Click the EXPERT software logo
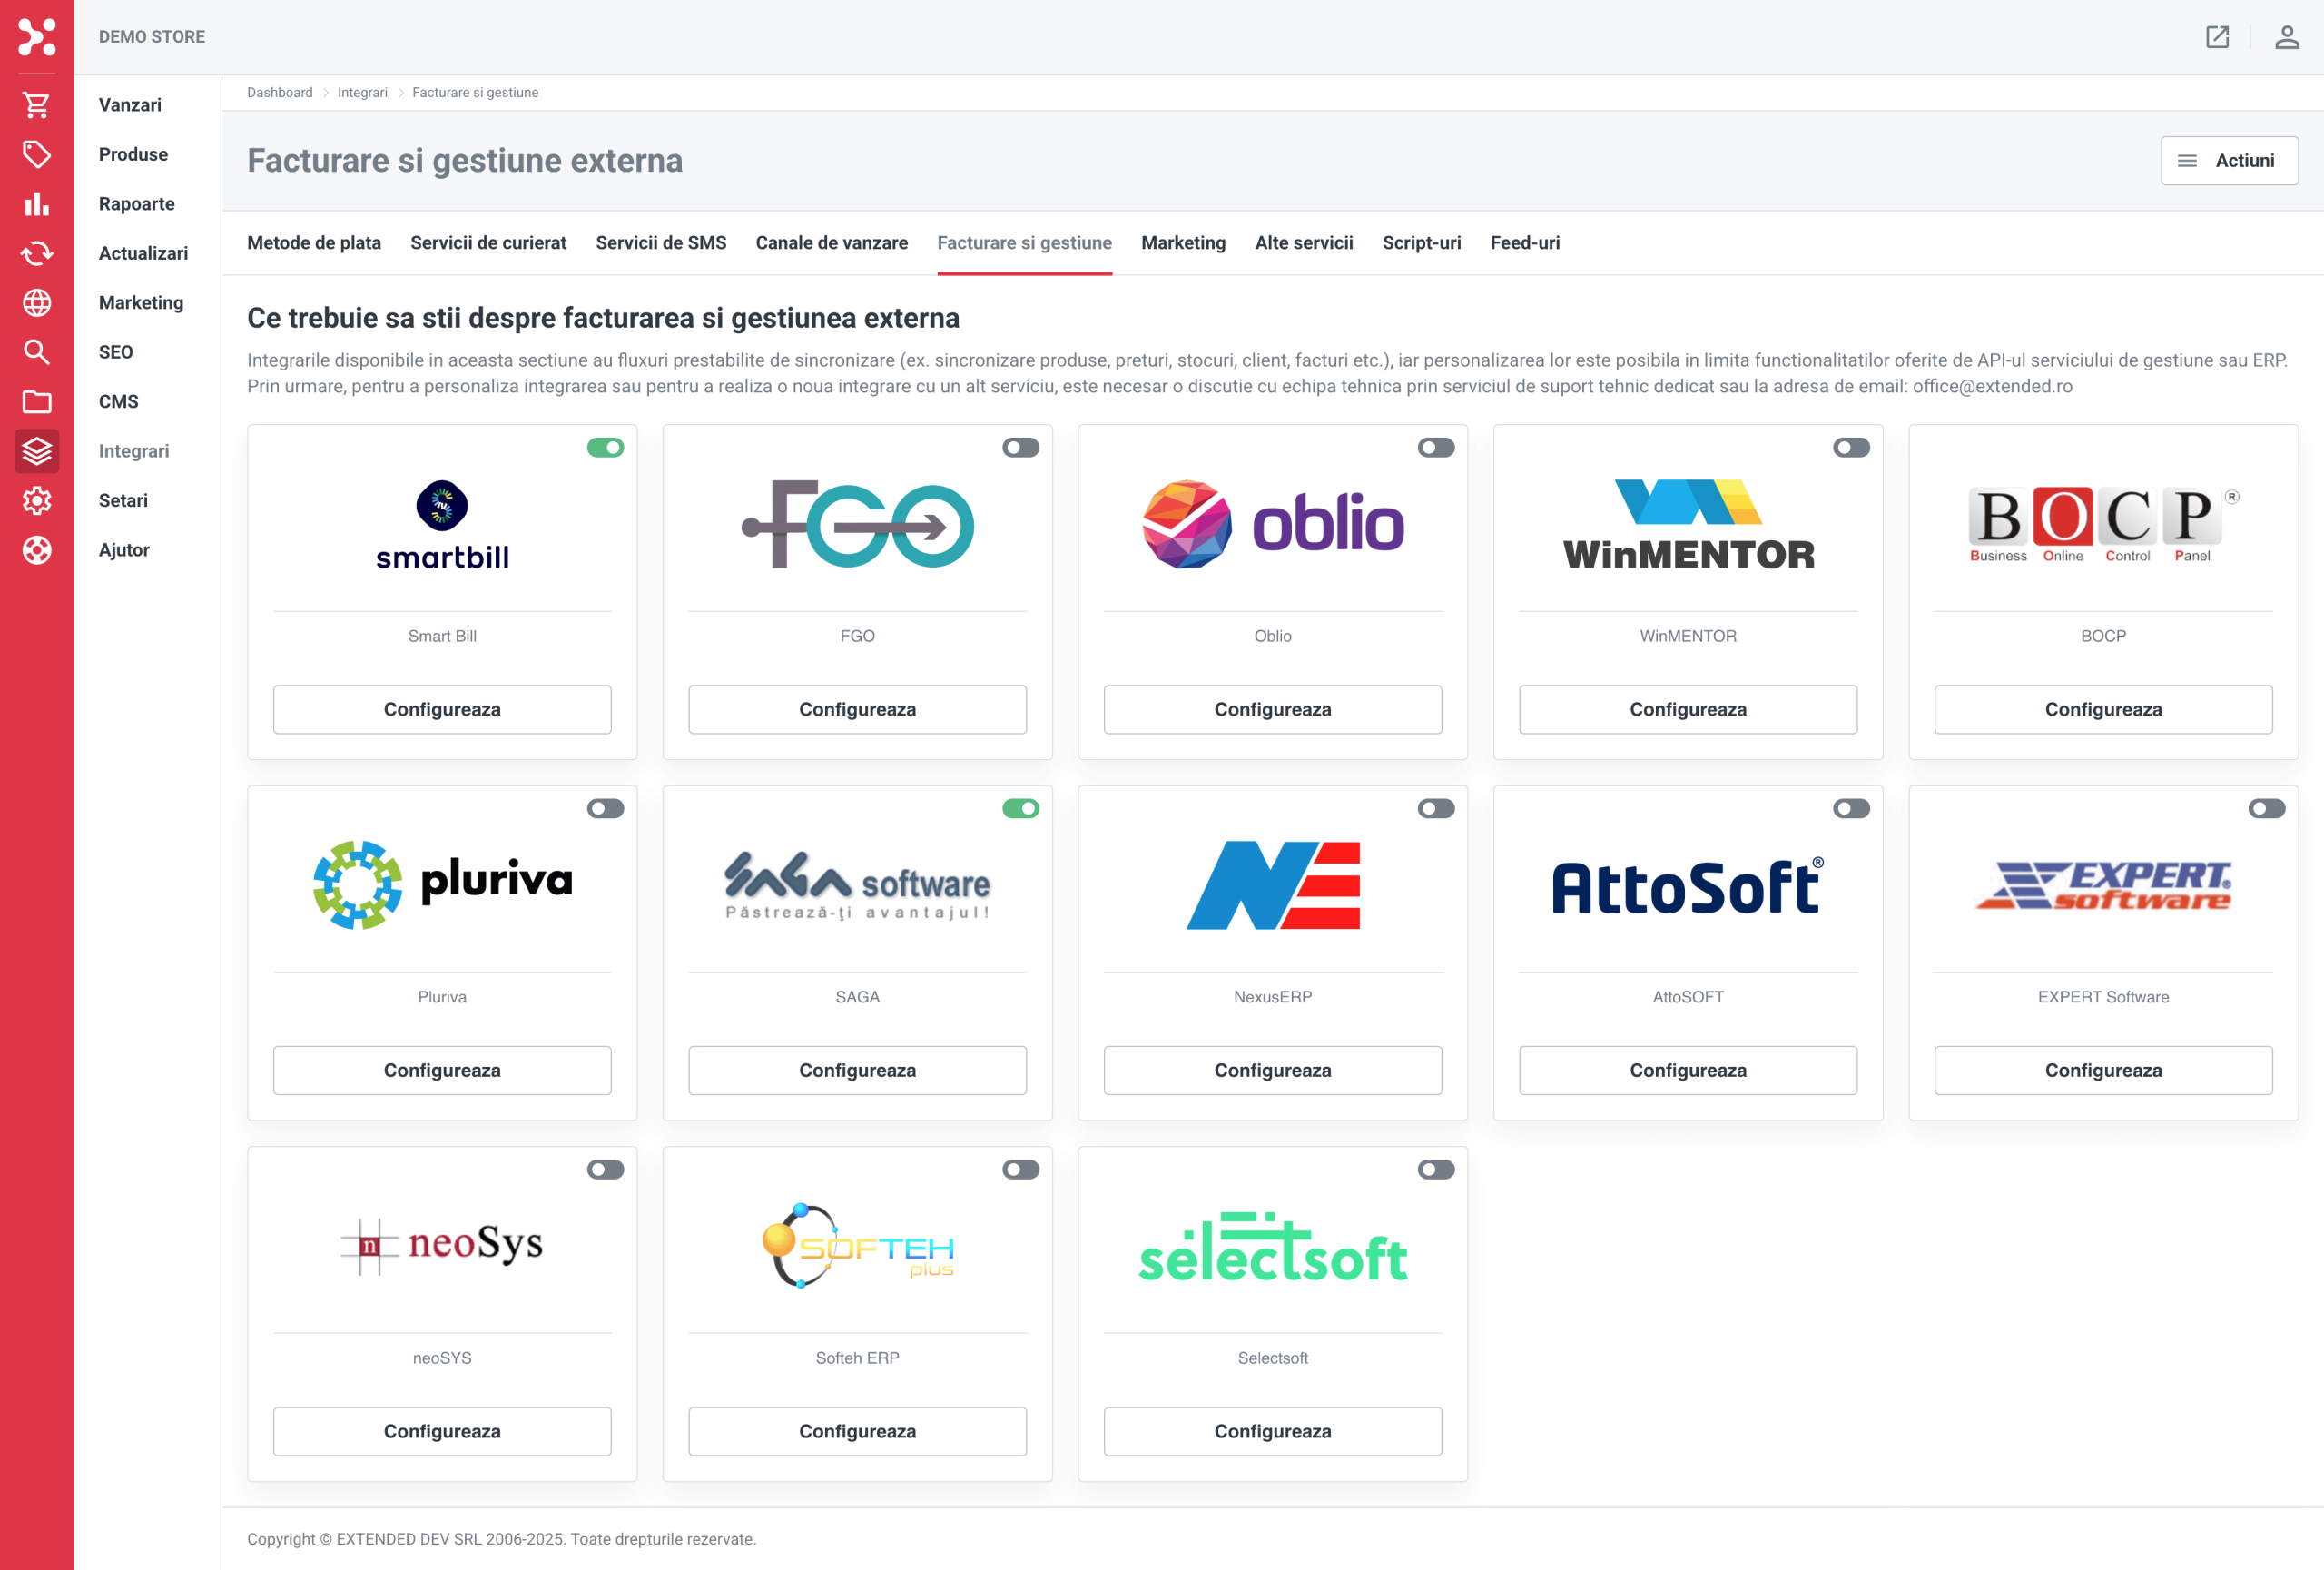This screenshot has width=2324, height=1570. [x=2103, y=885]
